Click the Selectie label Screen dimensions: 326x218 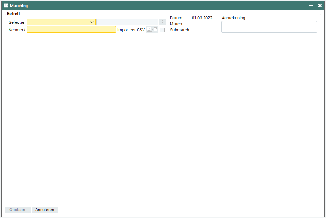coord(16,22)
